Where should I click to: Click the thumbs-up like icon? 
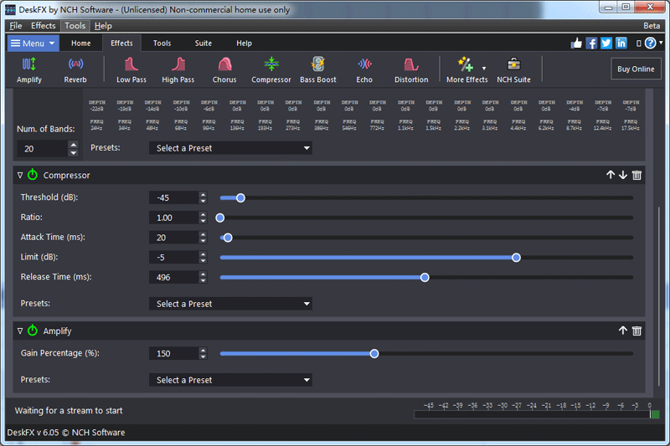click(576, 44)
